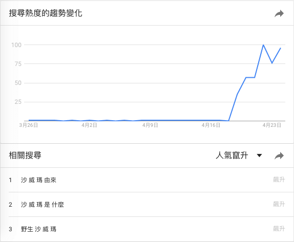Screen dimensions: 294x242
Task: Click the 4月2日 date label
Action: tap(89, 125)
